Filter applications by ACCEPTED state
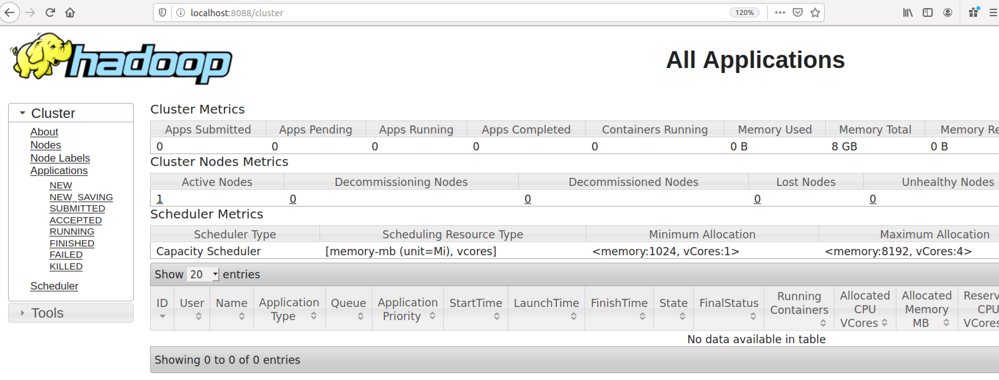The image size is (999, 380). 76,220
